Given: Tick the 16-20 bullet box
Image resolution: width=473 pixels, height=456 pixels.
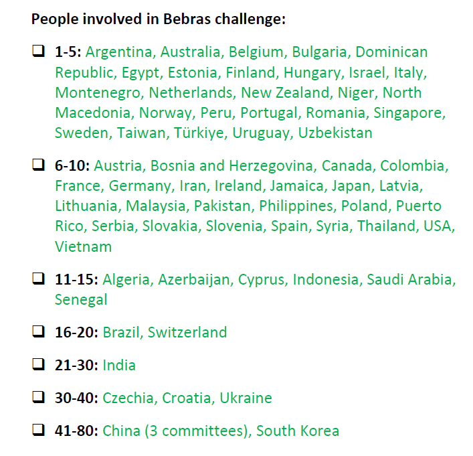Looking at the screenshot, I should click(x=39, y=331).
